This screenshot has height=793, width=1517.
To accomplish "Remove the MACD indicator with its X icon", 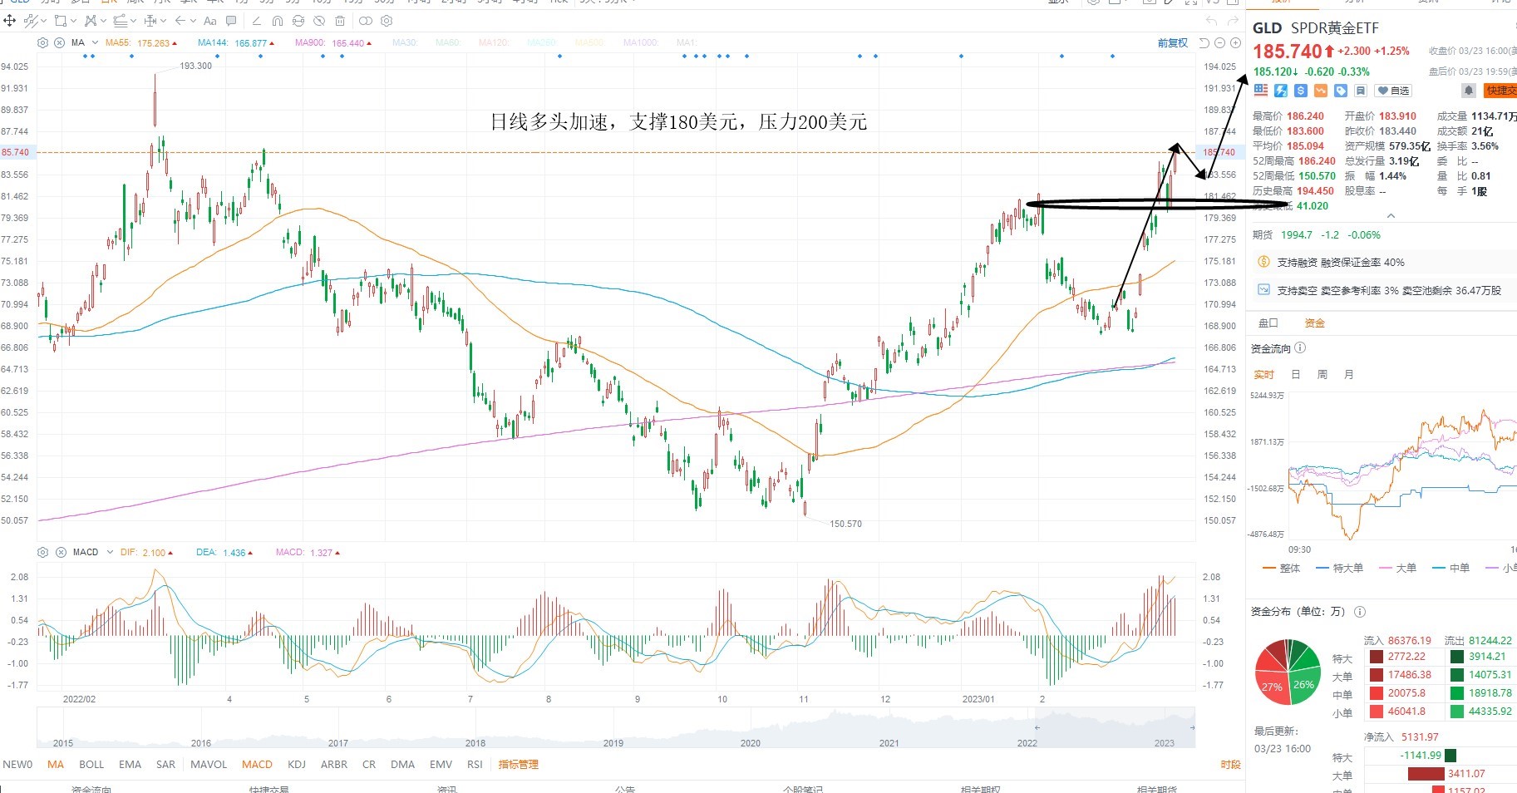I will [61, 552].
